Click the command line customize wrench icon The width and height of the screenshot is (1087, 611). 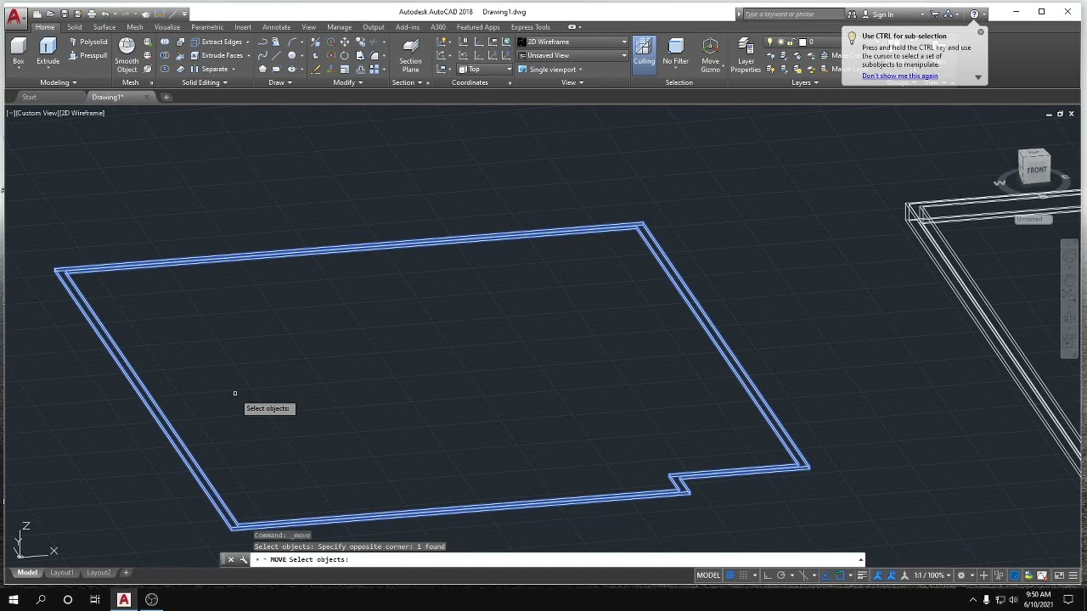coord(243,559)
